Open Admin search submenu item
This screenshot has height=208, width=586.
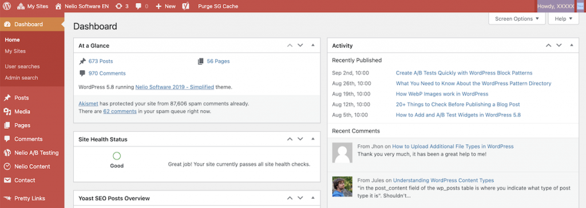pos(21,77)
